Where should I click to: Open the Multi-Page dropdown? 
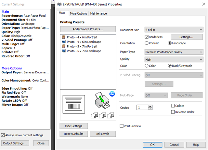(x=156, y=95)
